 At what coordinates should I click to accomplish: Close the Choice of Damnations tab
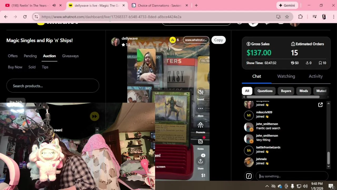tap(187, 5)
